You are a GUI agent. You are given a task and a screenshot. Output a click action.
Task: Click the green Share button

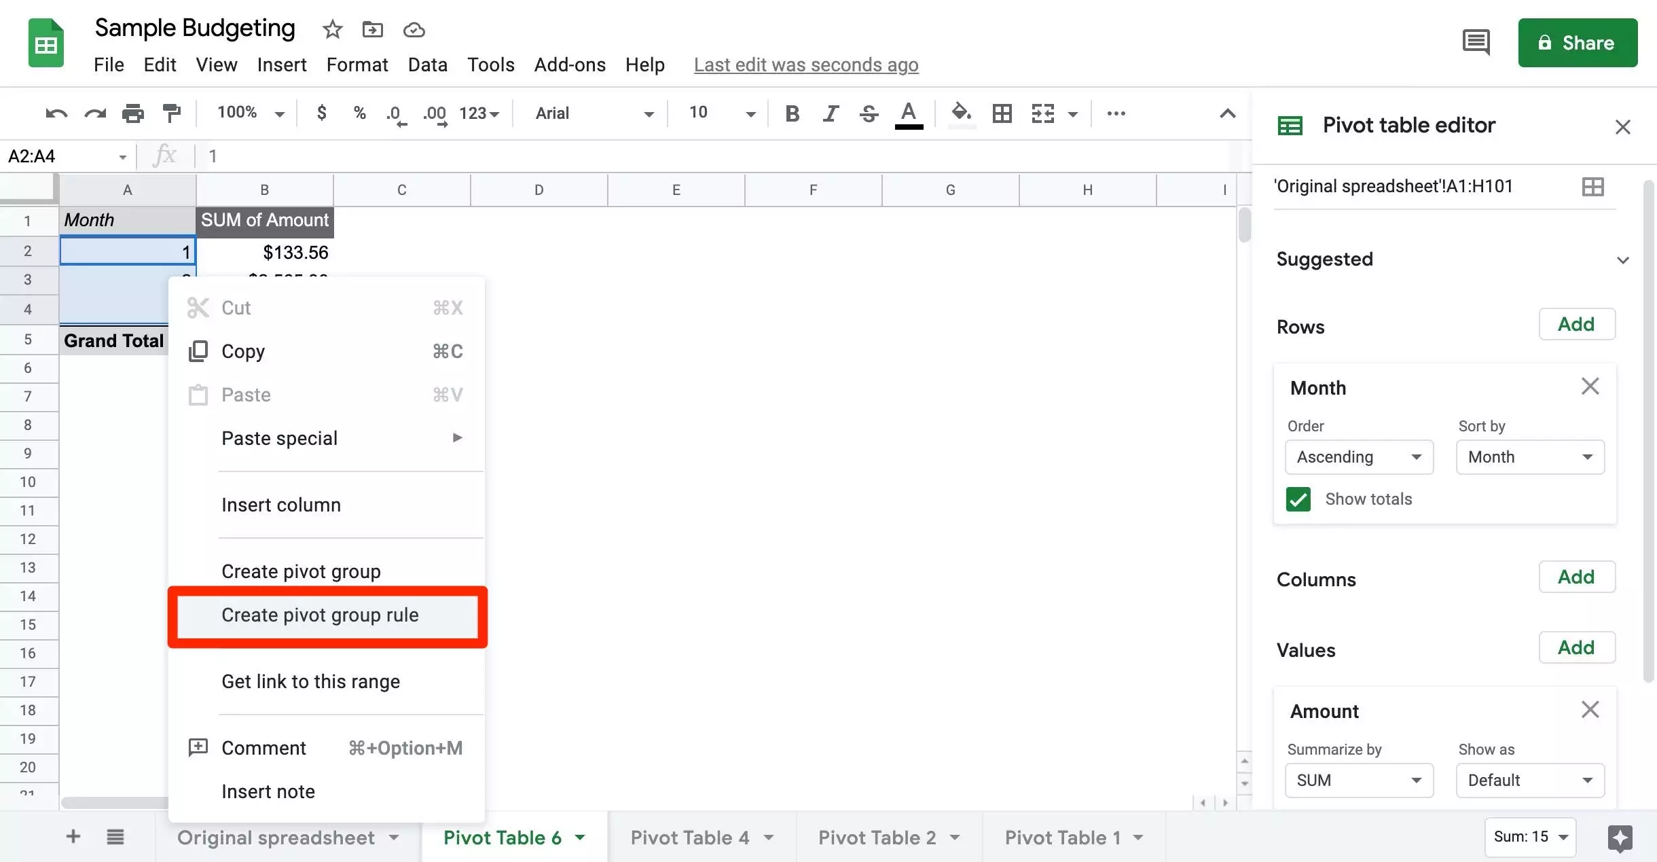[x=1577, y=43]
